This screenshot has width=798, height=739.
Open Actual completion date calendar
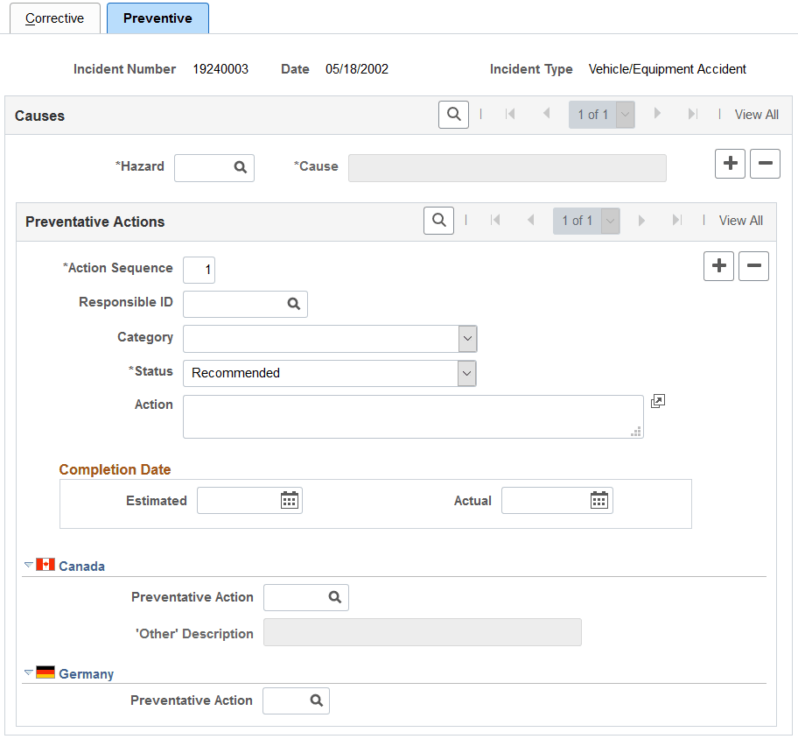(x=599, y=500)
